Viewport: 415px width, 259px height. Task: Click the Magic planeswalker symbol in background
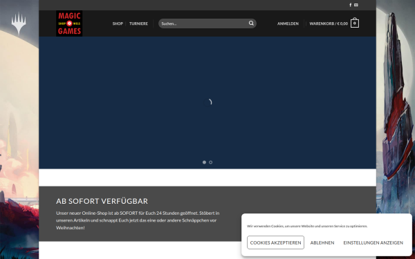pos(19,23)
